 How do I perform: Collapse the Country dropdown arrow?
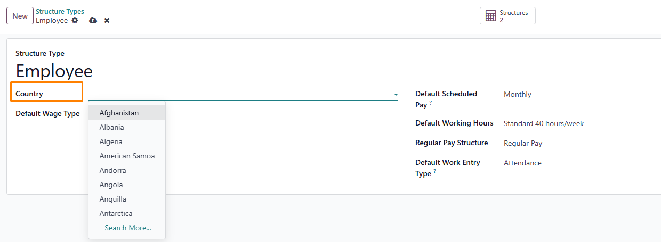[x=396, y=95]
